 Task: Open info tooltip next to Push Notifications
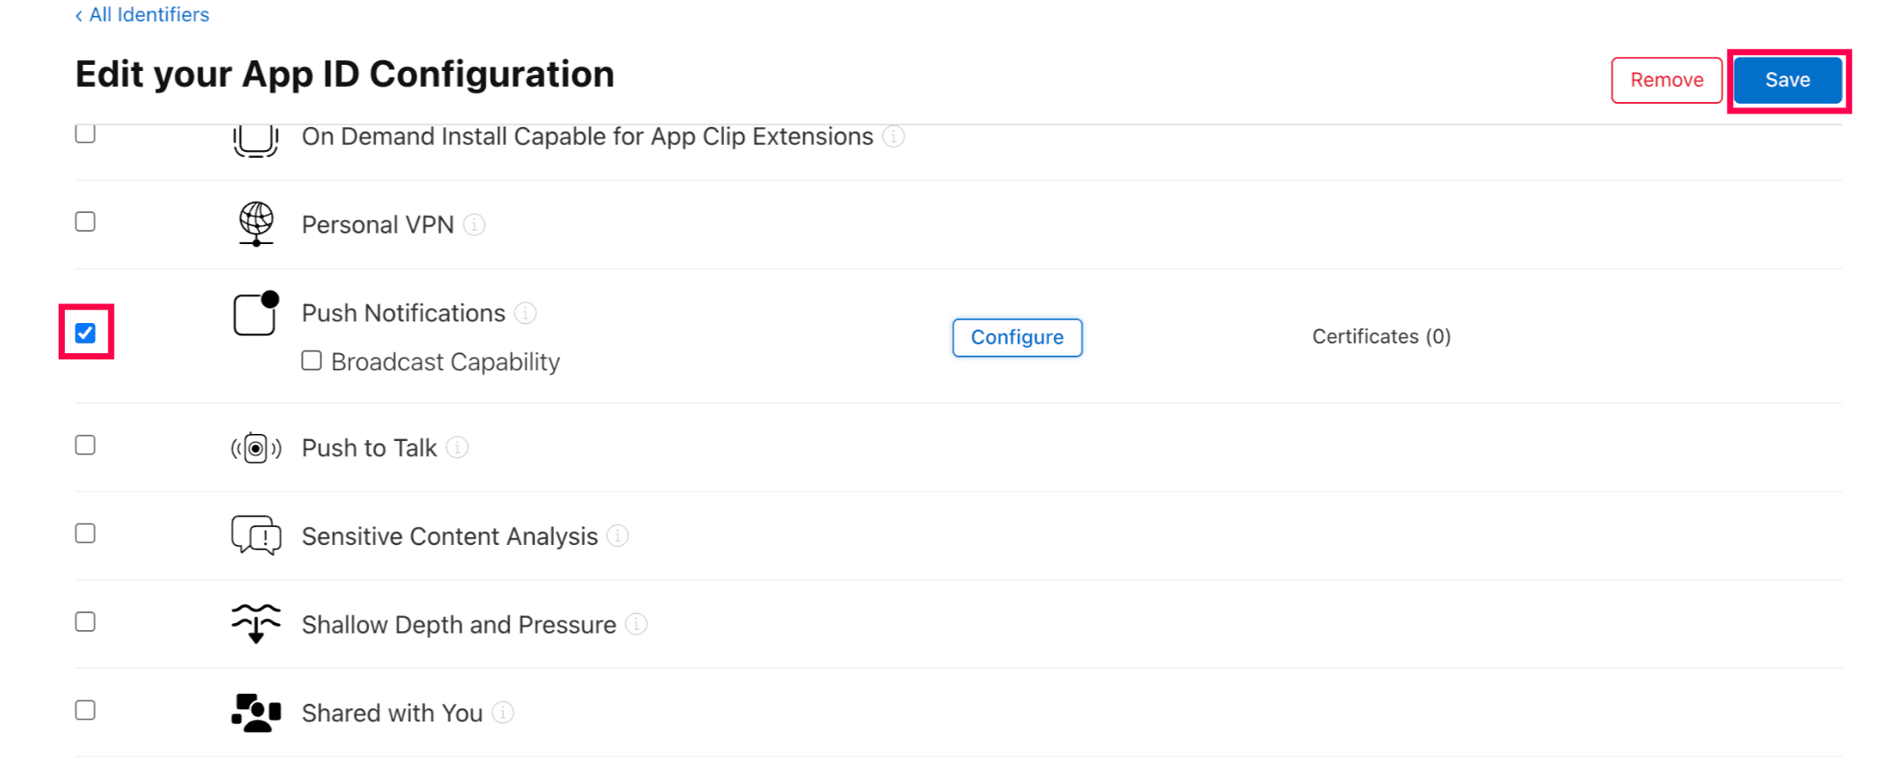[525, 313]
